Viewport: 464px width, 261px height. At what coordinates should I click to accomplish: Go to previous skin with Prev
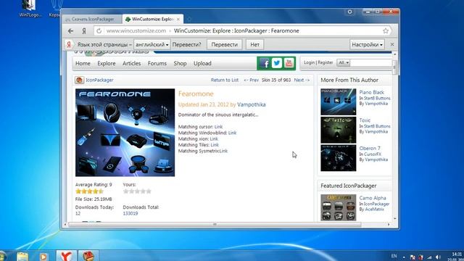pyautogui.click(x=252, y=80)
